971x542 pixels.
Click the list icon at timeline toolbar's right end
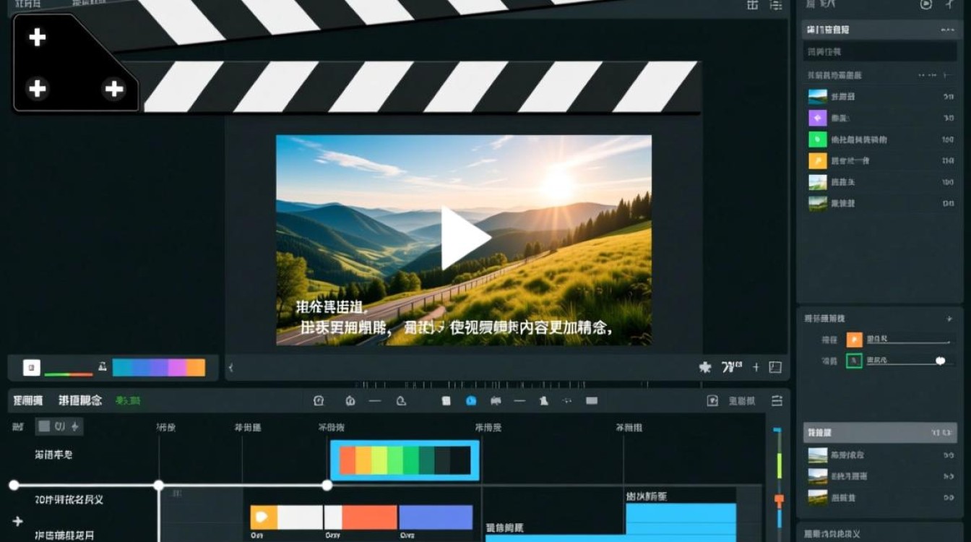tap(777, 400)
